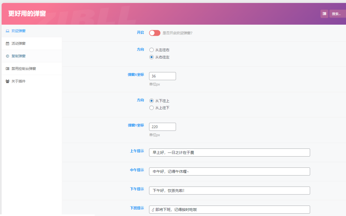The height and width of the screenshot is (216, 346).
Task: Click the search box in the header
Action: point(338,13)
